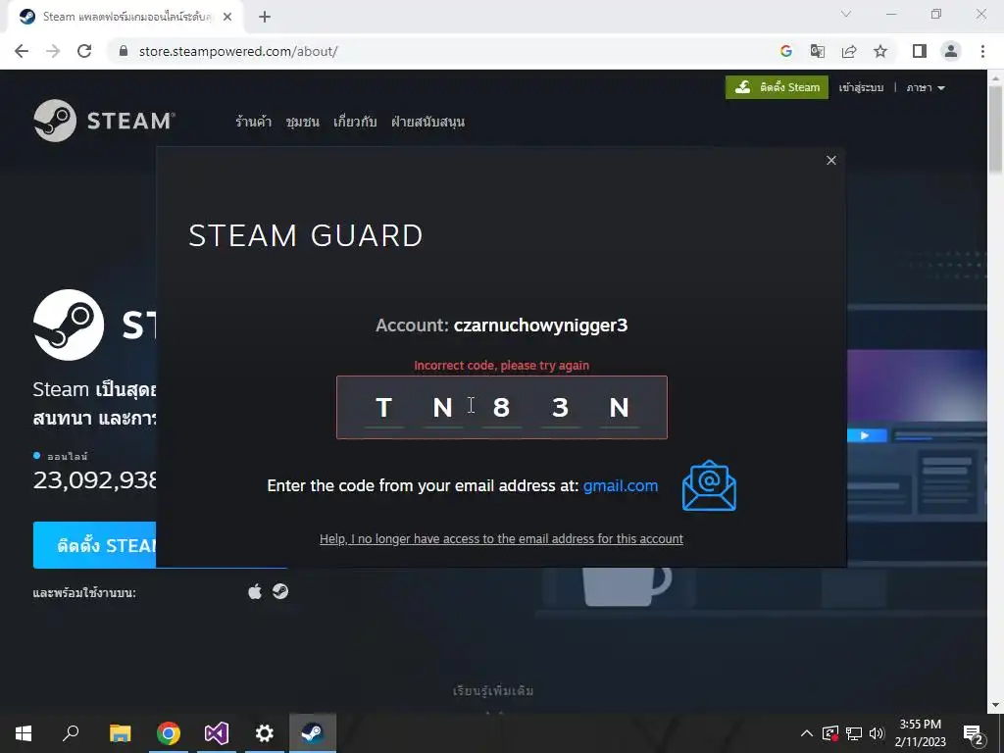Open the ฝ่ายสนับสนุน support menu
This screenshot has height=753, width=1004.
pos(427,122)
